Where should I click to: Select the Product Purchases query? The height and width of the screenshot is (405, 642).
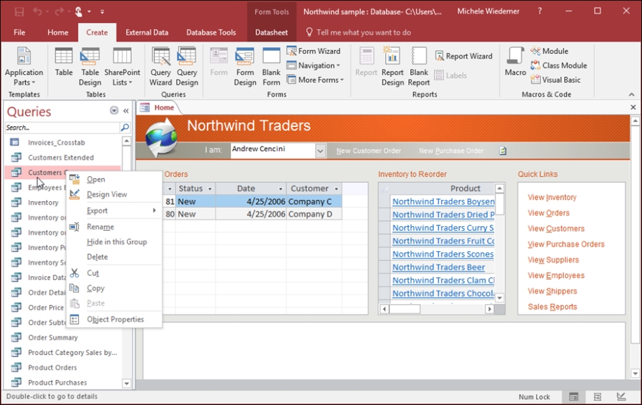pos(57,383)
